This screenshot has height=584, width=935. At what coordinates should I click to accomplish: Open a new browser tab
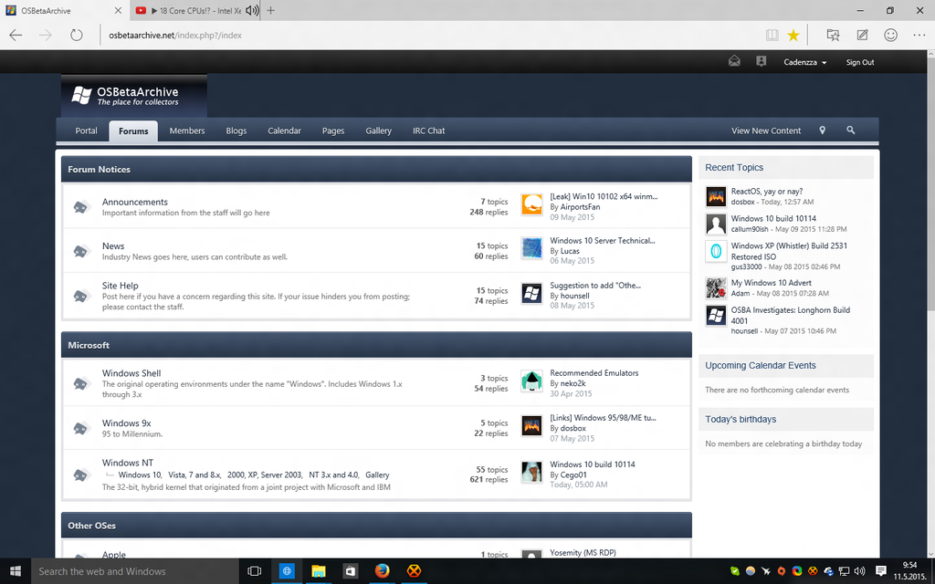tap(270, 10)
